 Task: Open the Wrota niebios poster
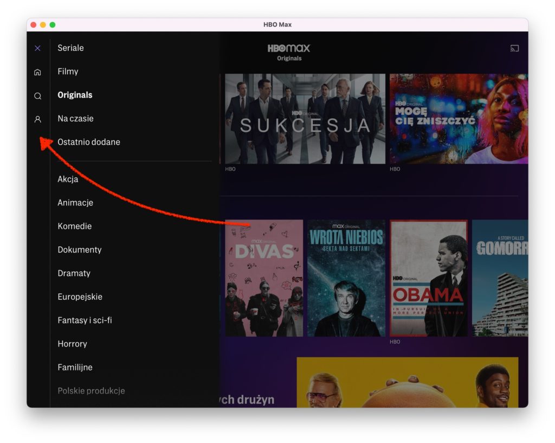pos(346,278)
